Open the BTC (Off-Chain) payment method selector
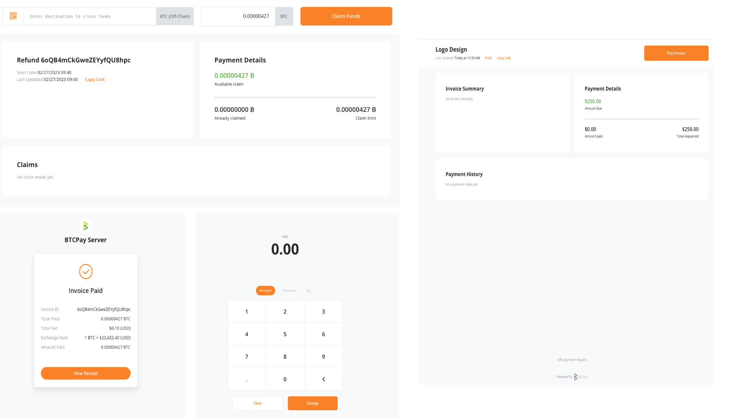The width and height of the screenshot is (744, 418). 175,16
